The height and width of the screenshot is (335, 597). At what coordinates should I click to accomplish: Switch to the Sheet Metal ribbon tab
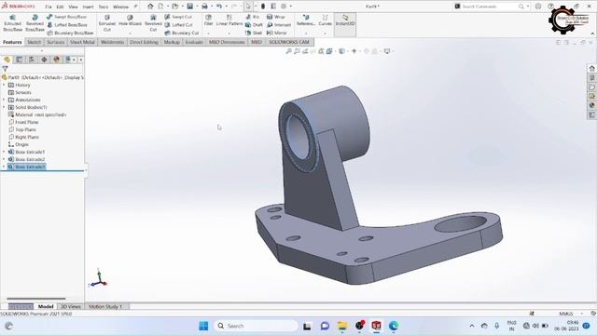82,42
